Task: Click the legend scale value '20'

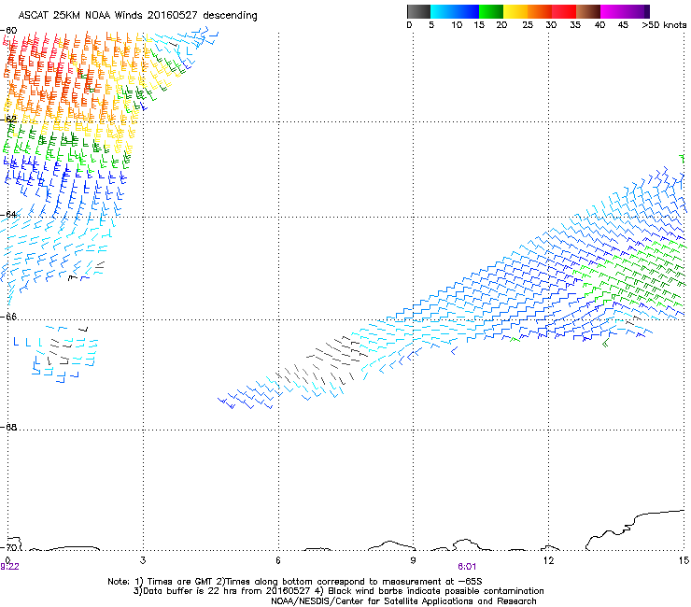Action: (x=501, y=25)
